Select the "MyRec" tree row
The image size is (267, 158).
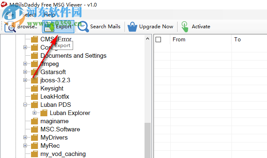[x=50, y=146]
